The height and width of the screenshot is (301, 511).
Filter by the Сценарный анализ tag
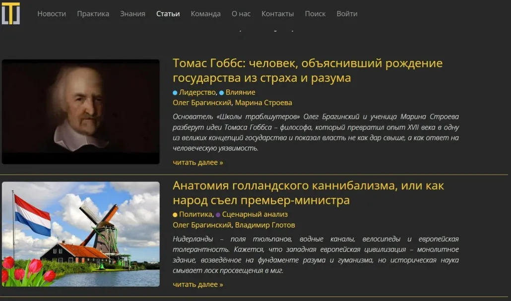click(255, 214)
